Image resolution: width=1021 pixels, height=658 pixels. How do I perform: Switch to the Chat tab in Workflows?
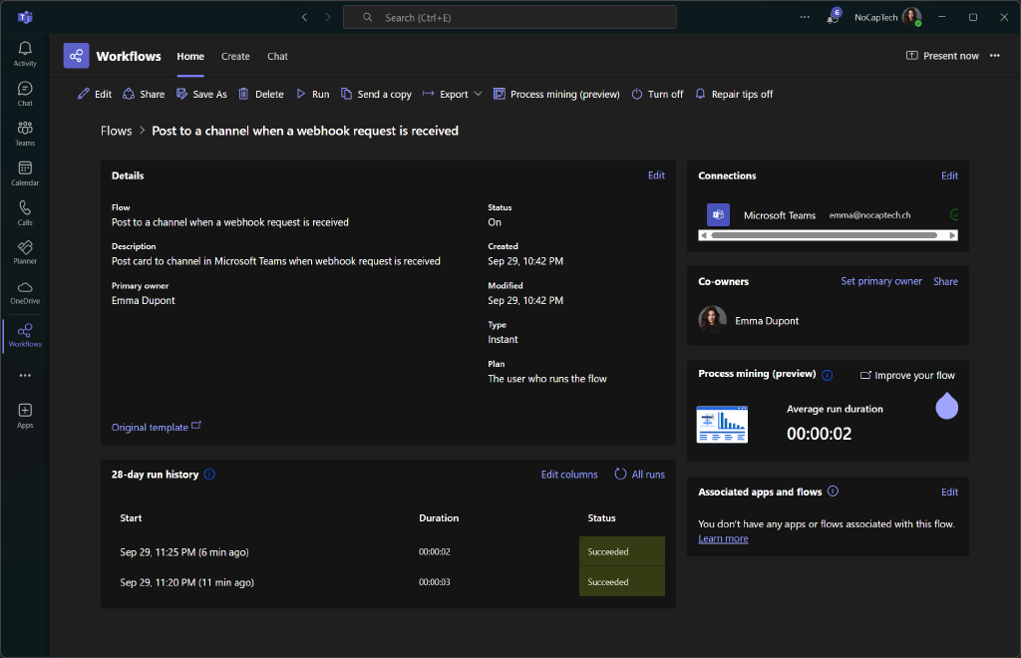coord(277,56)
